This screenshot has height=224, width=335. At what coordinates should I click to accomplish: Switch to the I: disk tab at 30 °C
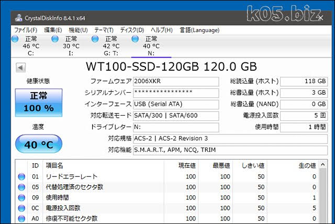click(x=71, y=46)
